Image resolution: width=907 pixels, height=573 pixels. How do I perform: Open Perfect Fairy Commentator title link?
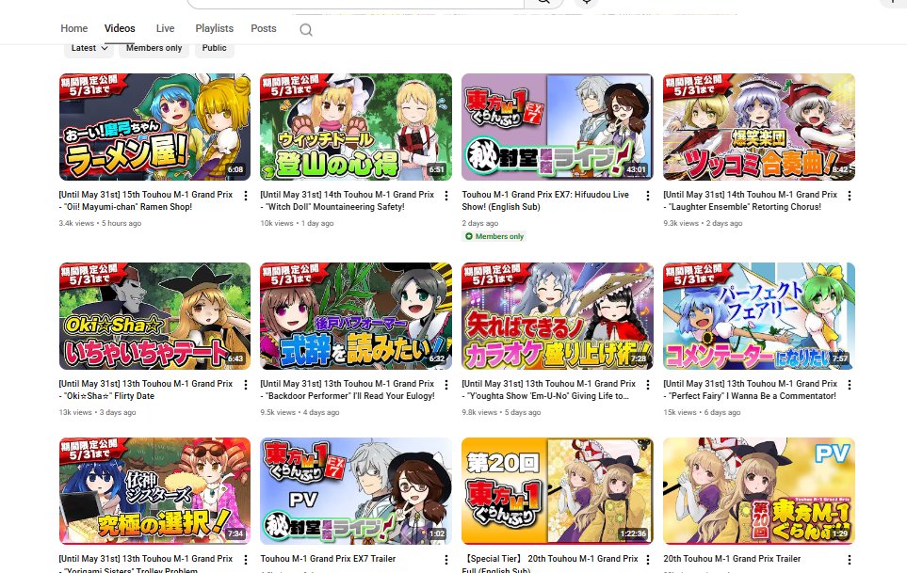pyautogui.click(x=751, y=390)
